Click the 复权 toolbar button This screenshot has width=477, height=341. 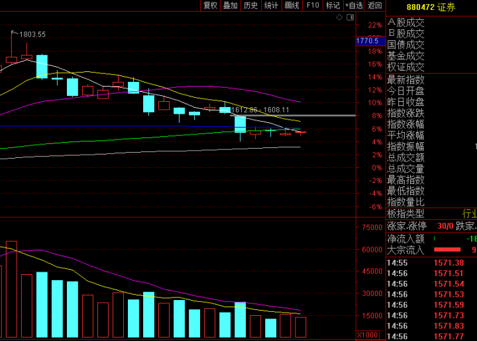point(210,5)
